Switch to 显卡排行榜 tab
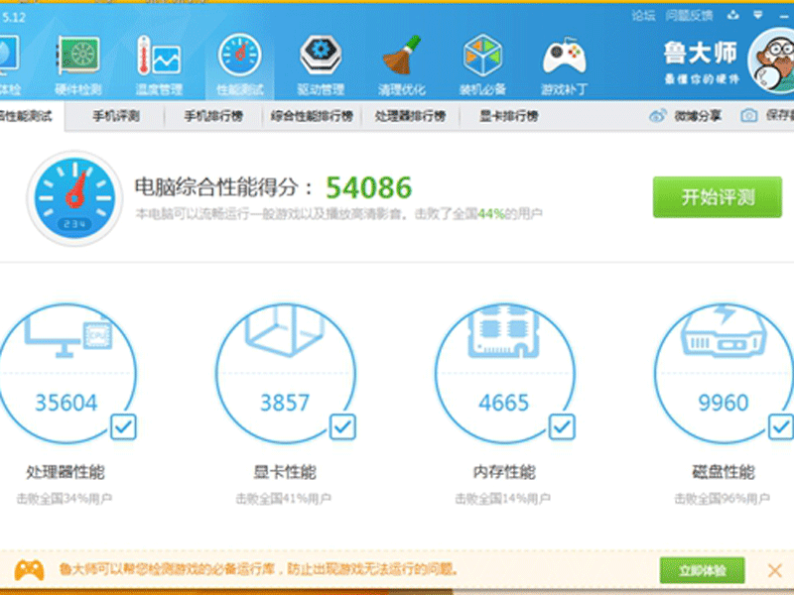 pos(508,116)
